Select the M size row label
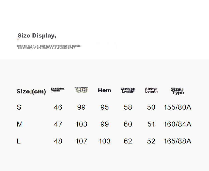This screenshot has width=209, height=171. 20,124
